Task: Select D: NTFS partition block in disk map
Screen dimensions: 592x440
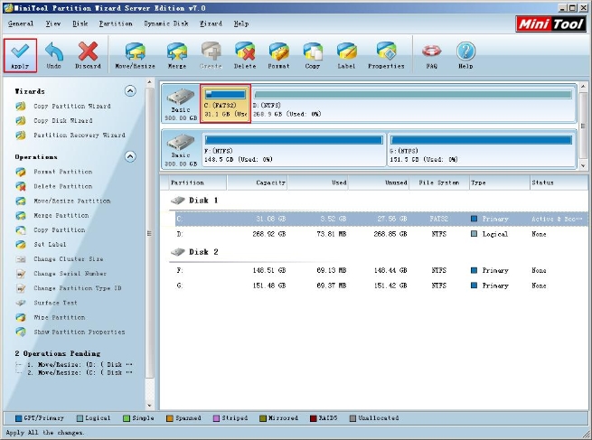Action: (x=413, y=103)
